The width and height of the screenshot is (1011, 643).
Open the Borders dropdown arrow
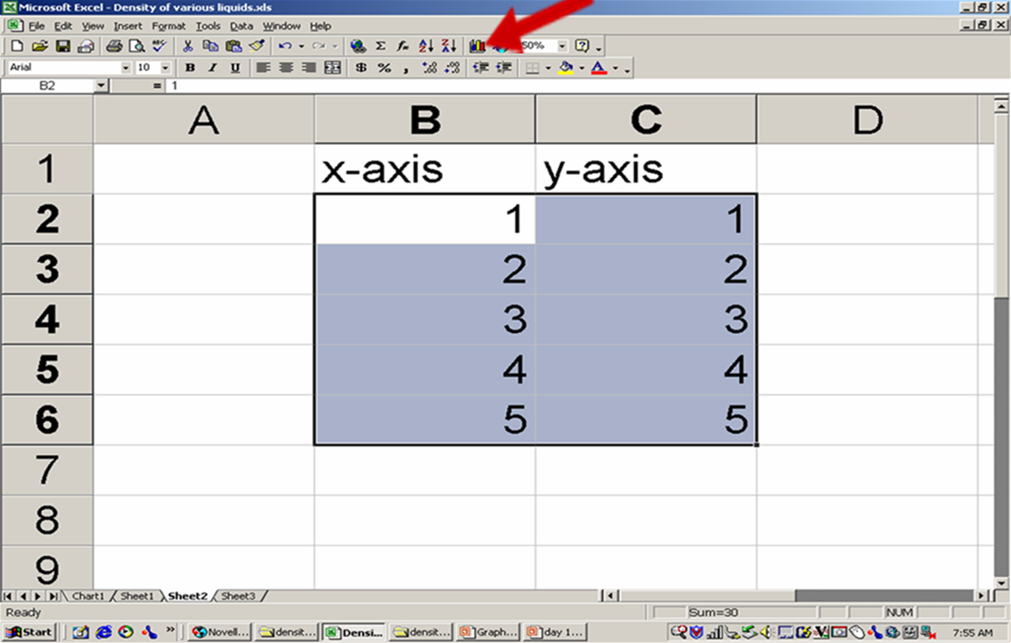pyautogui.click(x=548, y=67)
